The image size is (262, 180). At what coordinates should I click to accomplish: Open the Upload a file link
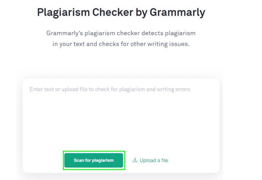pos(150,160)
